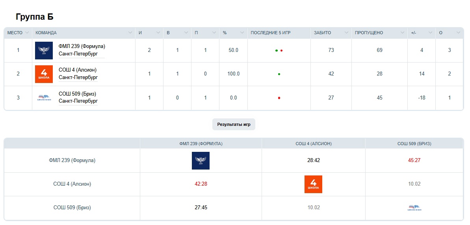
Task: Open the ФМЛ 239 (Формула) team link
Action: click(x=82, y=46)
